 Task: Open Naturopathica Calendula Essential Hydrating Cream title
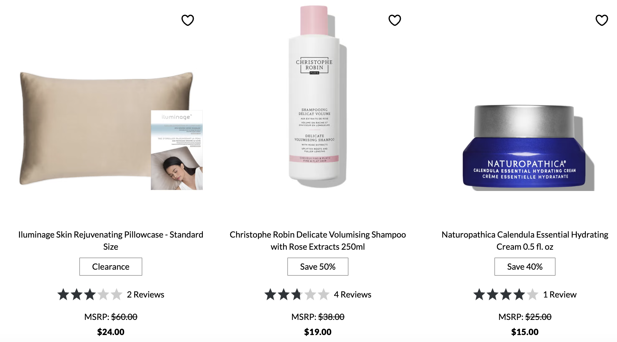[525, 240]
